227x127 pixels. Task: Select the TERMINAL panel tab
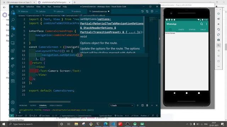[x=43, y=105]
